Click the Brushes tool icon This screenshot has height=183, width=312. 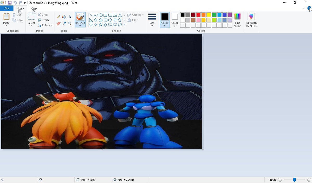pyautogui.click(x=80, y=17)
